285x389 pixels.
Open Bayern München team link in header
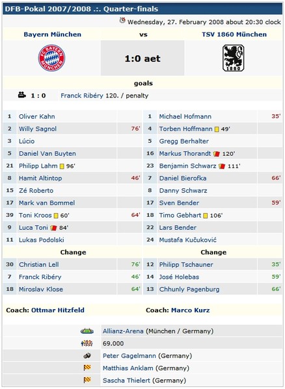coord(53,34)
